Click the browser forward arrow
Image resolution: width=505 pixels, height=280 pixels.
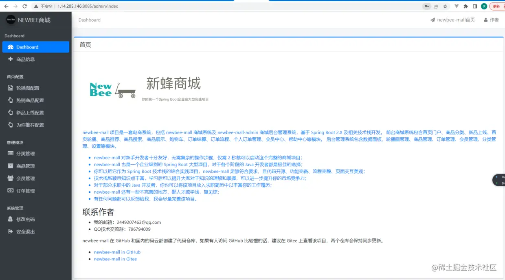(15, 7)
